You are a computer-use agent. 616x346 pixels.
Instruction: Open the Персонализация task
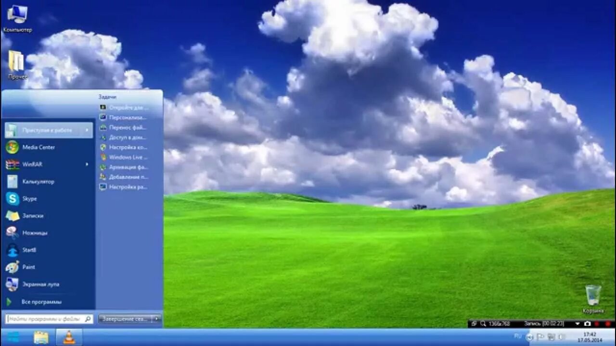(124, 117)
